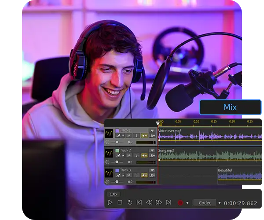Select the Voice over.mp3 clip
The image size is (264, 220).
click(x=210, y=136)
